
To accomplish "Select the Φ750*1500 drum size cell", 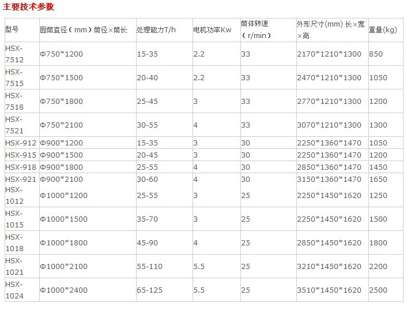I will [61, 77].
